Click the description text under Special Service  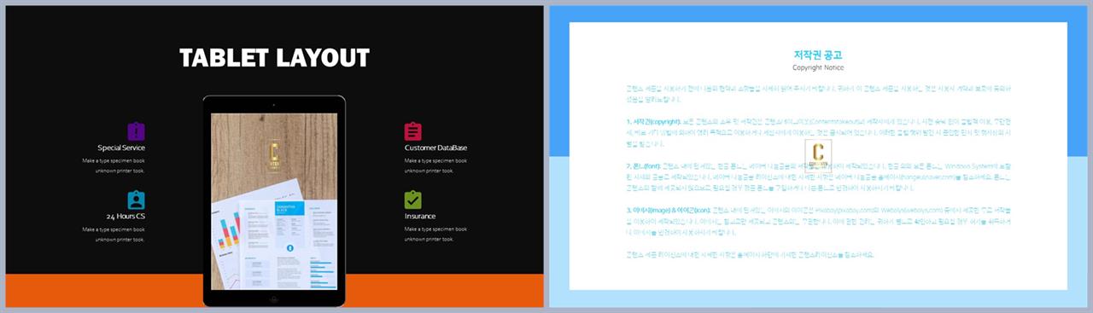[114, 165]
